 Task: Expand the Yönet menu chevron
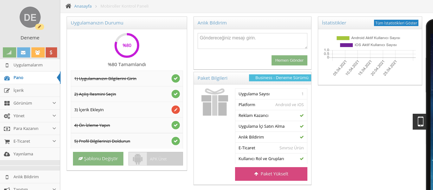pos(54,116)
